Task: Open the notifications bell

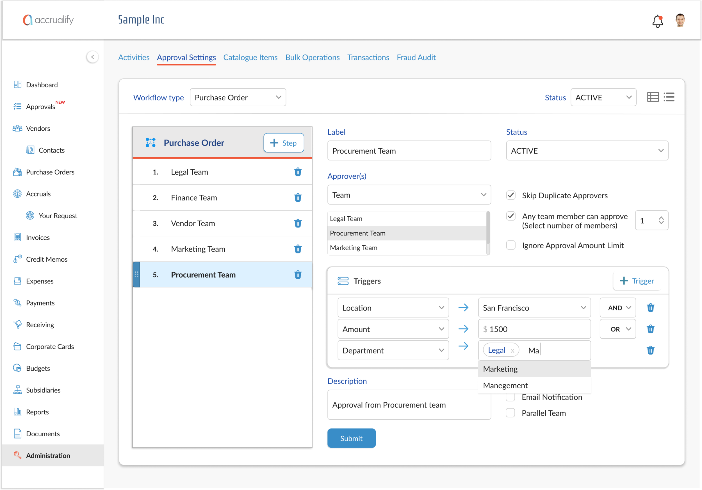Action: click(x=657, y=21)
